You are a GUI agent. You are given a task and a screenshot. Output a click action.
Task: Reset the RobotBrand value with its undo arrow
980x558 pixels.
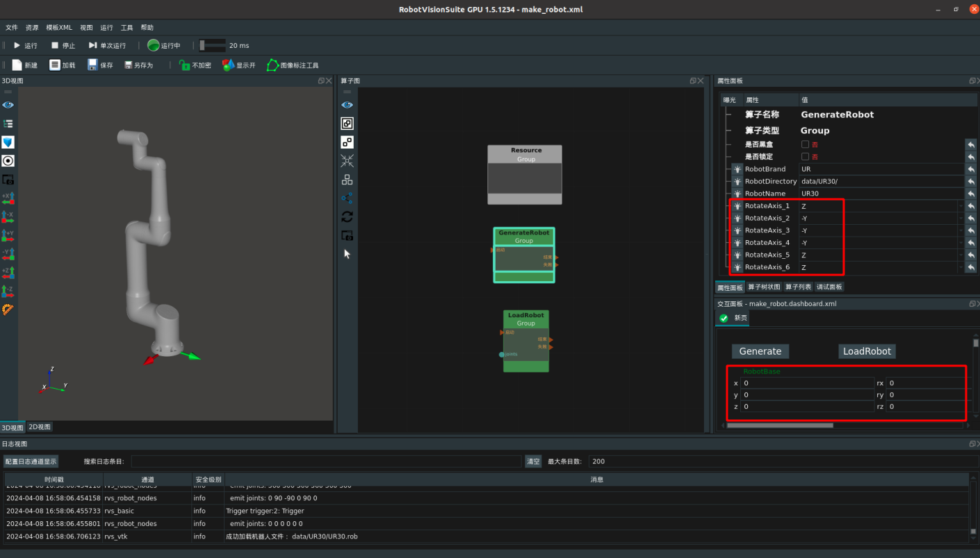tap(971, 169)
